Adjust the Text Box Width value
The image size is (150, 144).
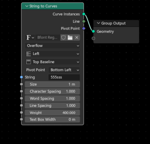[52, 120]
